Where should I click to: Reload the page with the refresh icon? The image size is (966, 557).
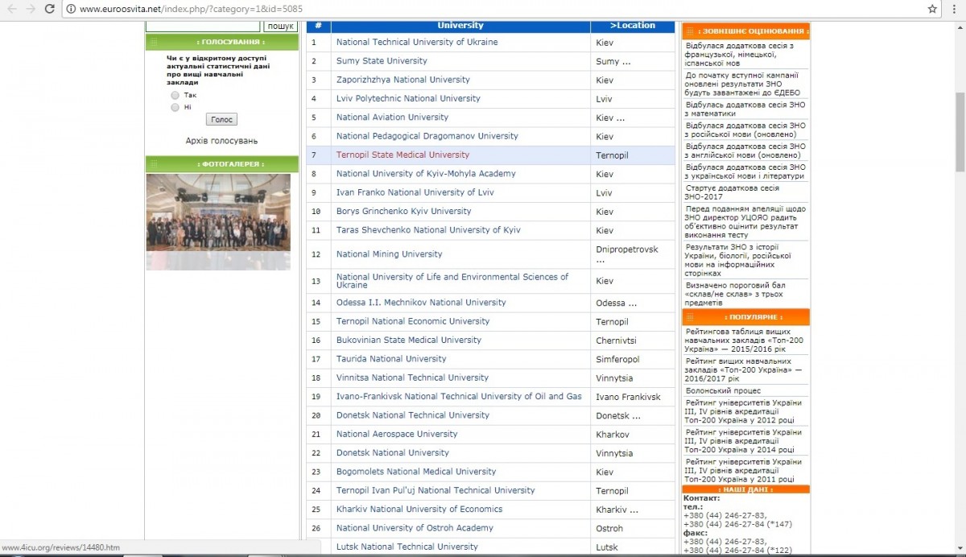[50, 9]
